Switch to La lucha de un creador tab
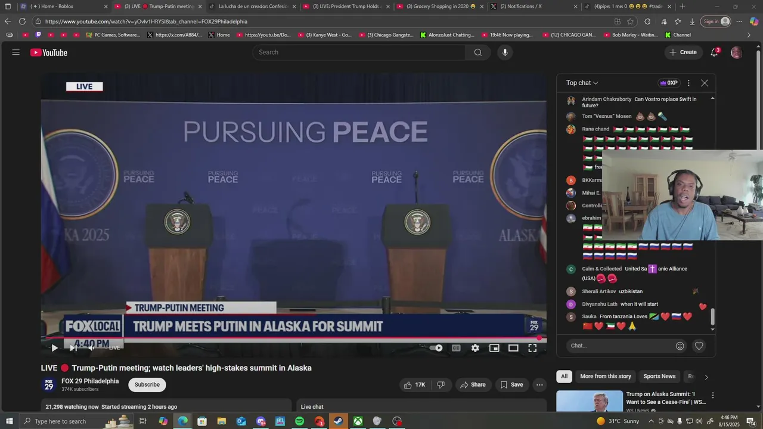The image size is (763, 429). tap(253, 7)
